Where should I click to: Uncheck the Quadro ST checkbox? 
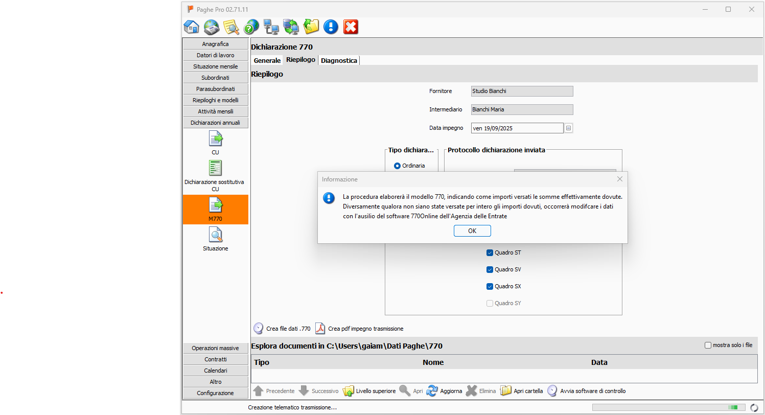[490, 252]
